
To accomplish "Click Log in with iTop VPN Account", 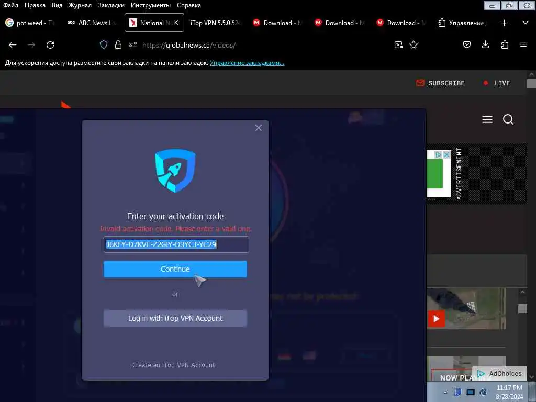I will tap(175, 318).
